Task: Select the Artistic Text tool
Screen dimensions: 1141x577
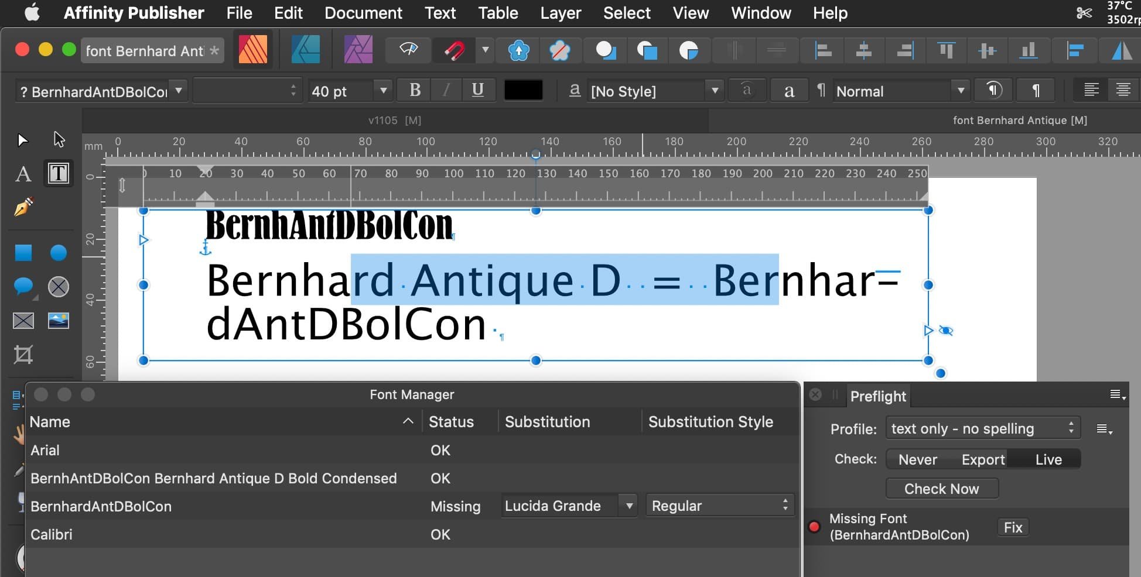Action: 23,174
